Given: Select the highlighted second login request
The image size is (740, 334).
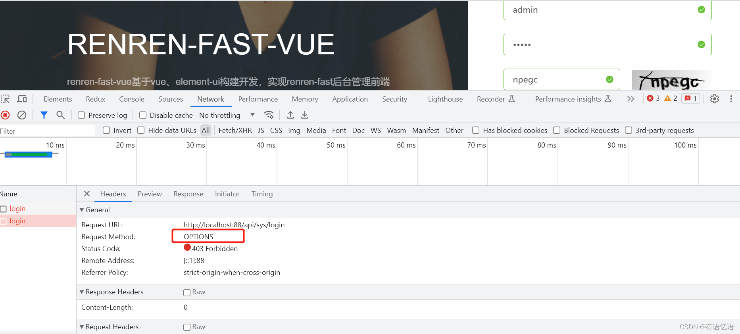Looking at the screenshot, I should click(x=38, y=221).
